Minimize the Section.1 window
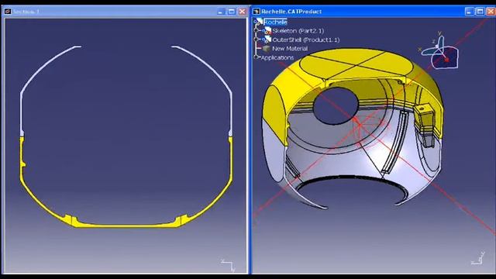496x279 pixels. tap(221, 12)
